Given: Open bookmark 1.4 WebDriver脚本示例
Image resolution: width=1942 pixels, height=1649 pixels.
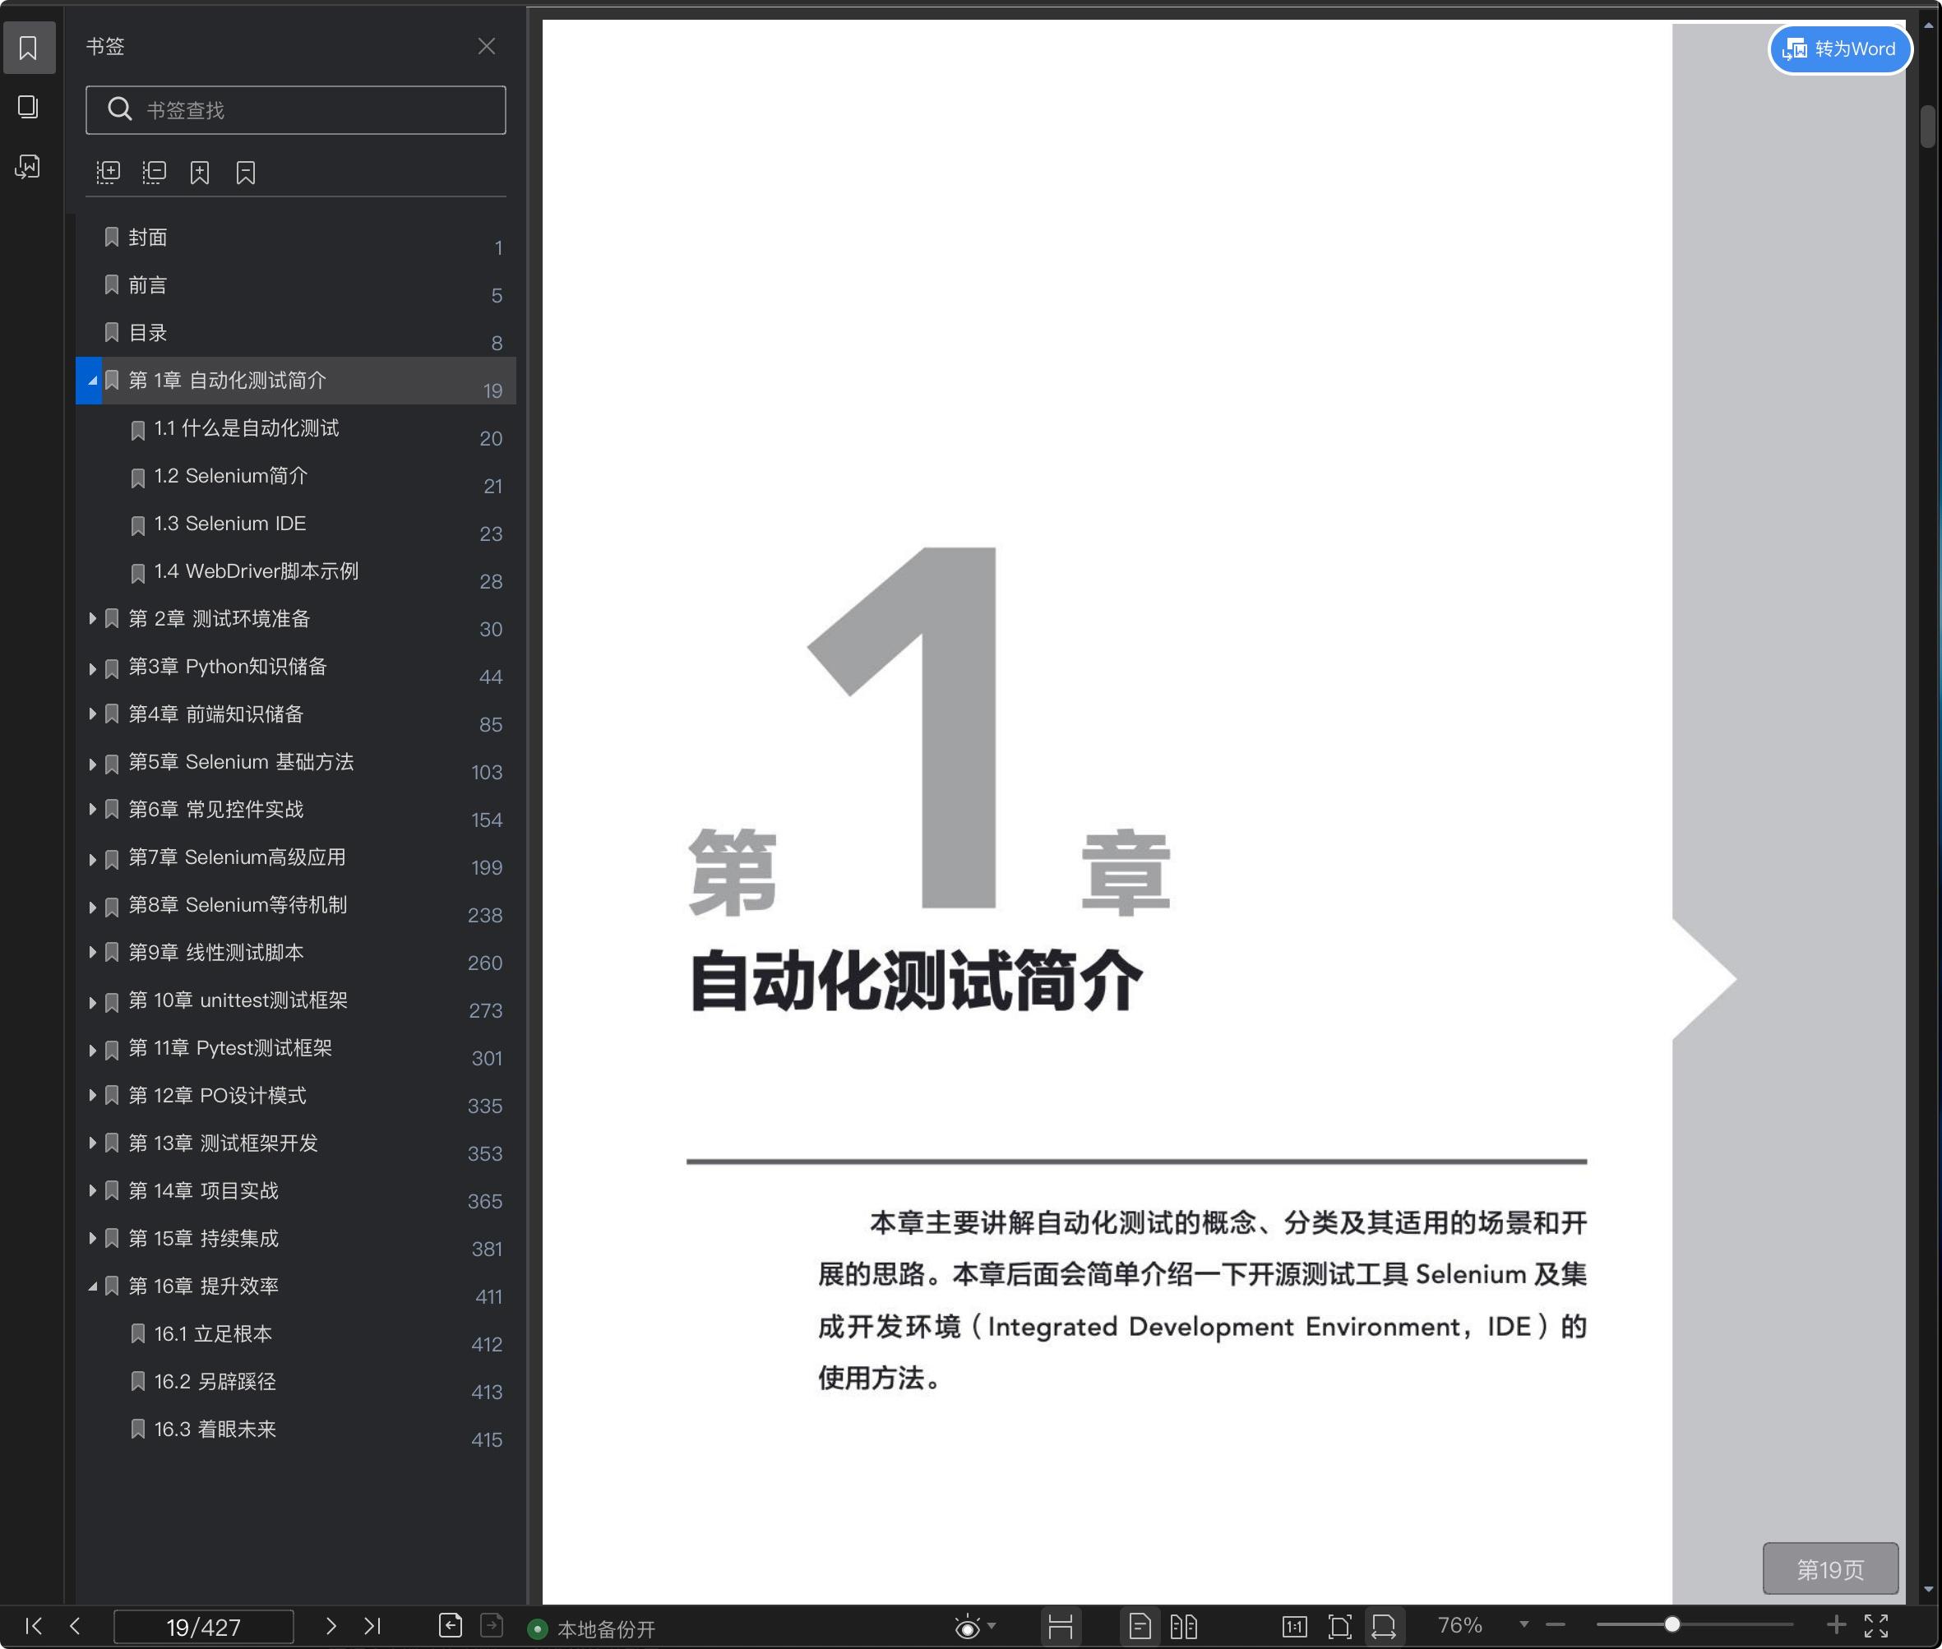Looking at the screenshot, I should (x=295, y=571).
